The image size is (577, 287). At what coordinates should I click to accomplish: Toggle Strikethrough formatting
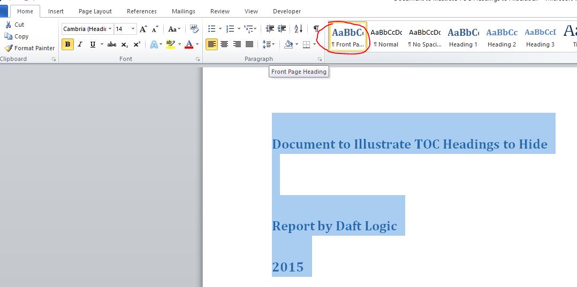pos(112,44)
